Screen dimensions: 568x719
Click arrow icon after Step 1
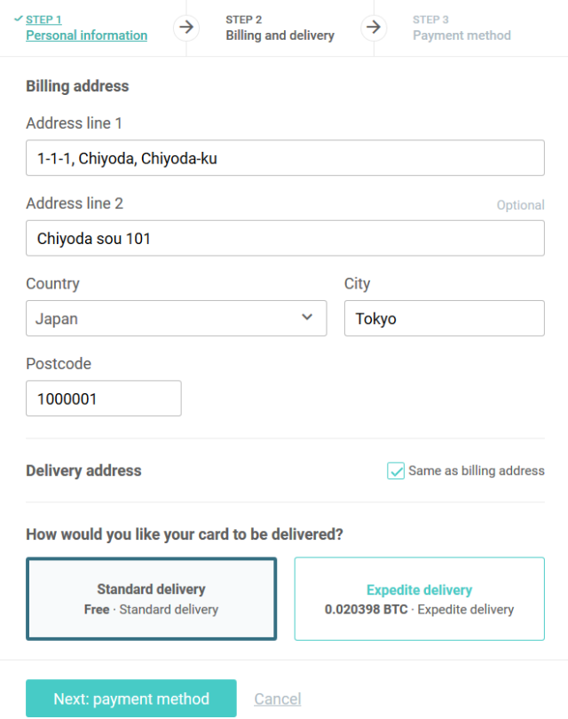[x=185, y=28]
